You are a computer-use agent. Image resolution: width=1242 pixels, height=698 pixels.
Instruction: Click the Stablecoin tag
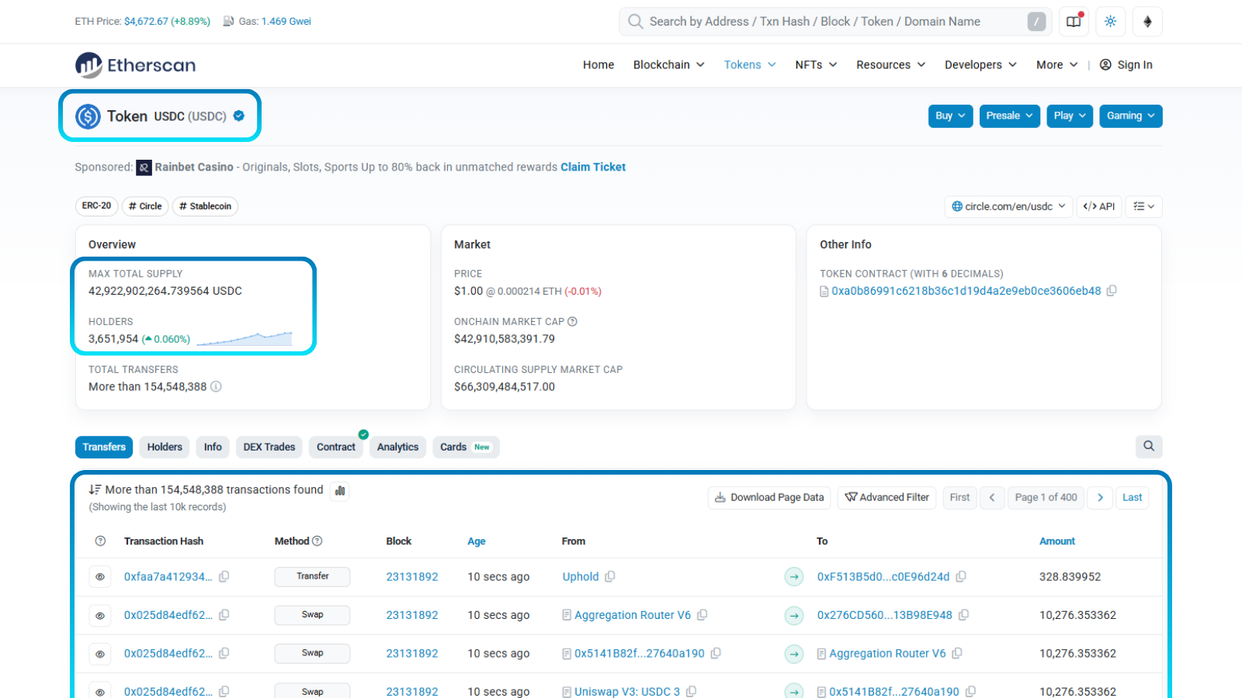205,206
